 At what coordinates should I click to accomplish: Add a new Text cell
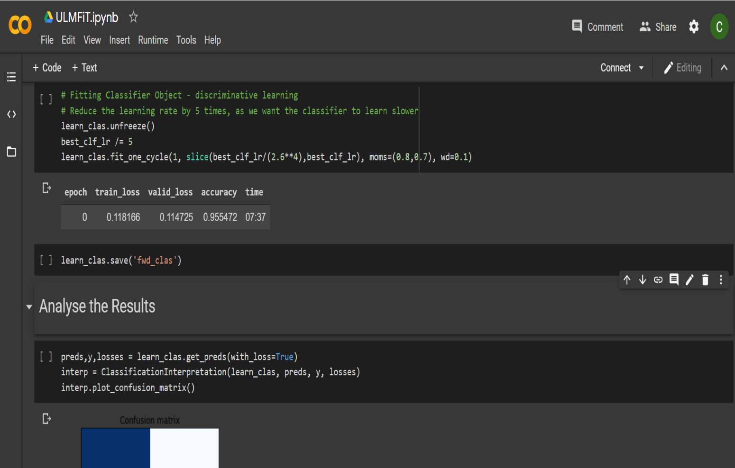point(84,68)
